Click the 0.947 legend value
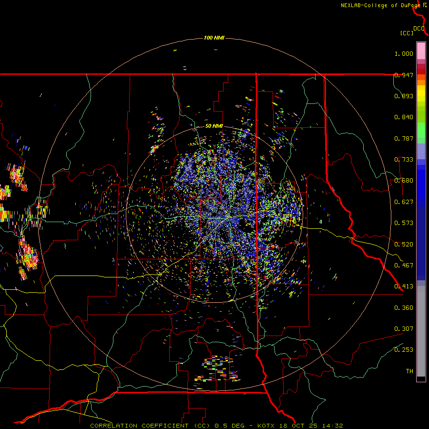 tap(404, 75)
